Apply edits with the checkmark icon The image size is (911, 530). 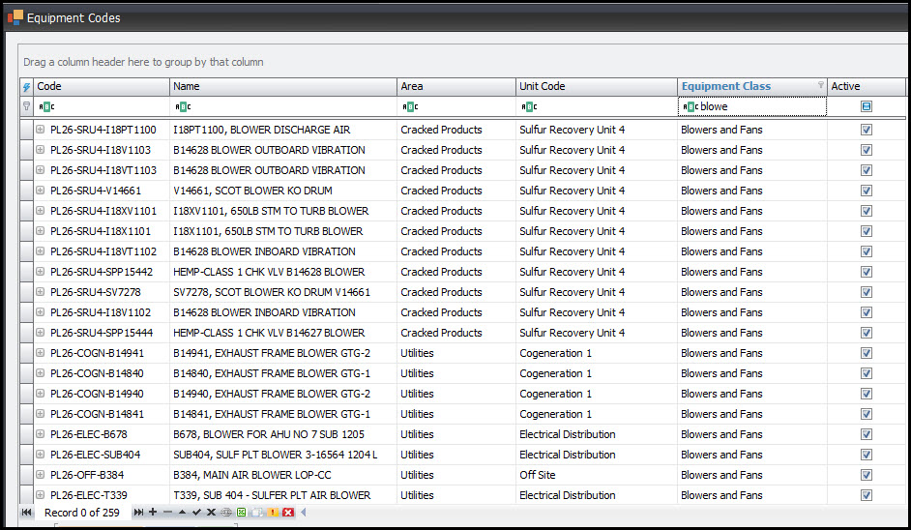(196, 512)
